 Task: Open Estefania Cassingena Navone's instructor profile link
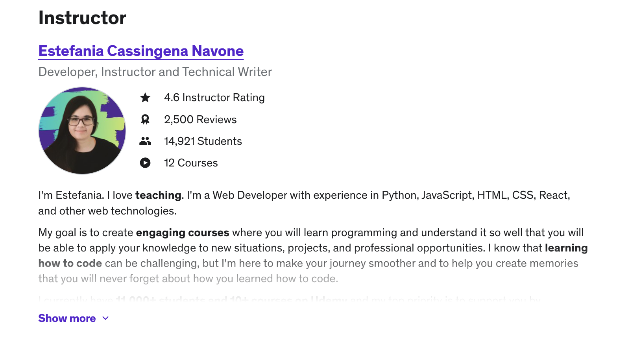pos(141,51)
